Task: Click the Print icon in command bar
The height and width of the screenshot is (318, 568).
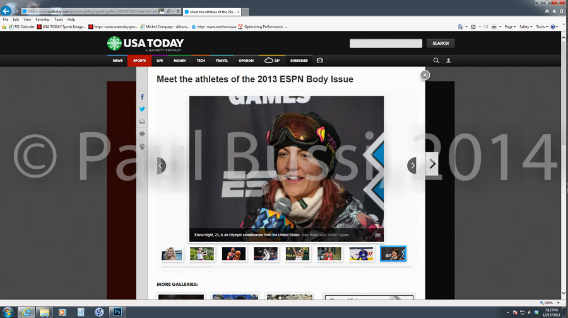Action: click(494, 26)
